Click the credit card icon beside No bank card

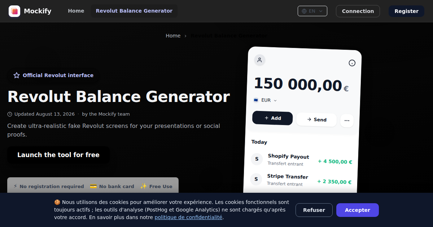pyautogui.click(x=93, y=186)
